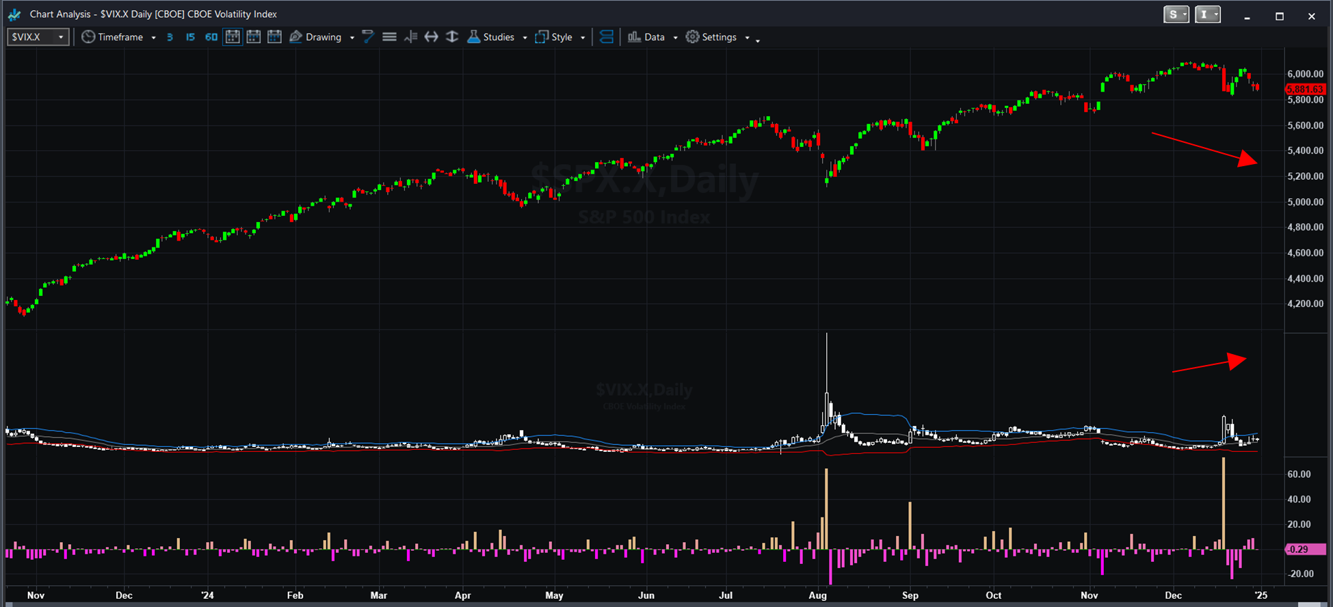The width and height of the screenshot is (1333, 607).
Task: Select the horizontal line drawing tool
Action: (389, 37)
